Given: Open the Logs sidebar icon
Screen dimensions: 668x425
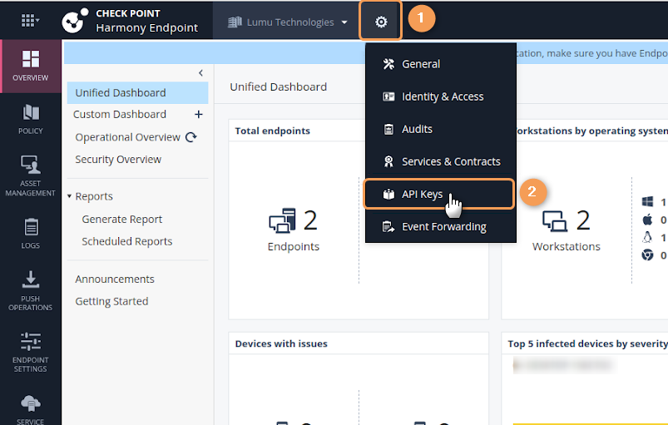Looking at the screenshot, I should click(31, 233).
